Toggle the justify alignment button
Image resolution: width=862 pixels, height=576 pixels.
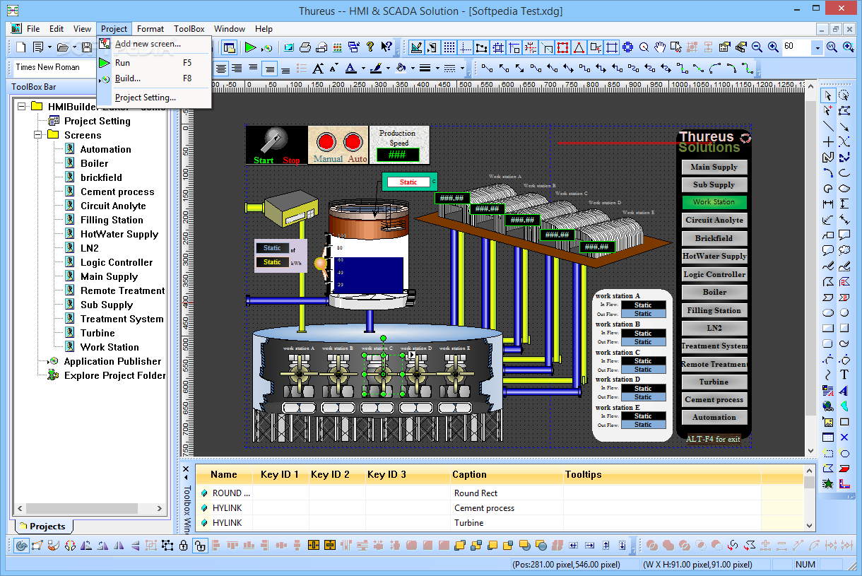[269, 69]
